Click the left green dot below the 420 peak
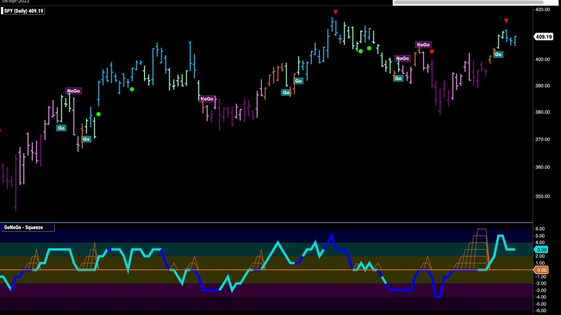 click(x=360, y=51)
